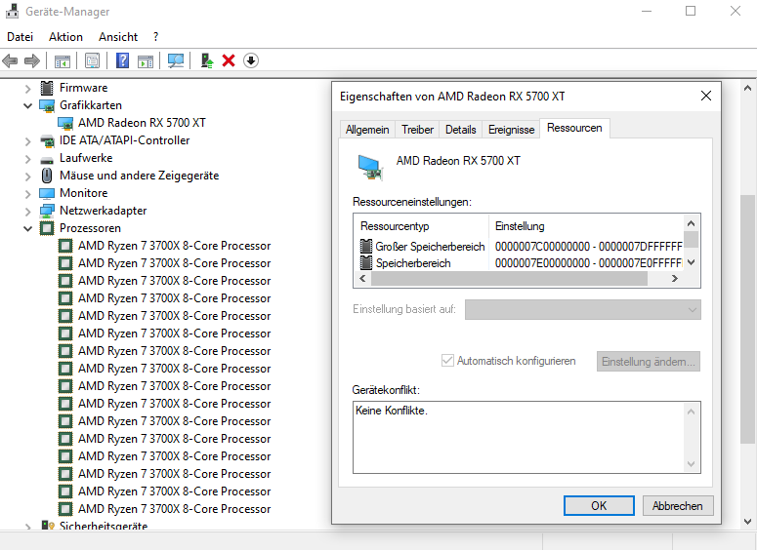This screenshot has height=550, width=757.
Task: Open the Datei menu
Action: pyautogui.click(x=20, y=37)
